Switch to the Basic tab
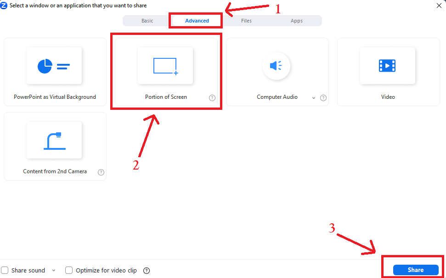Viewport: 446px width, 278px height. pyautogui.click(x=147, y=20)
